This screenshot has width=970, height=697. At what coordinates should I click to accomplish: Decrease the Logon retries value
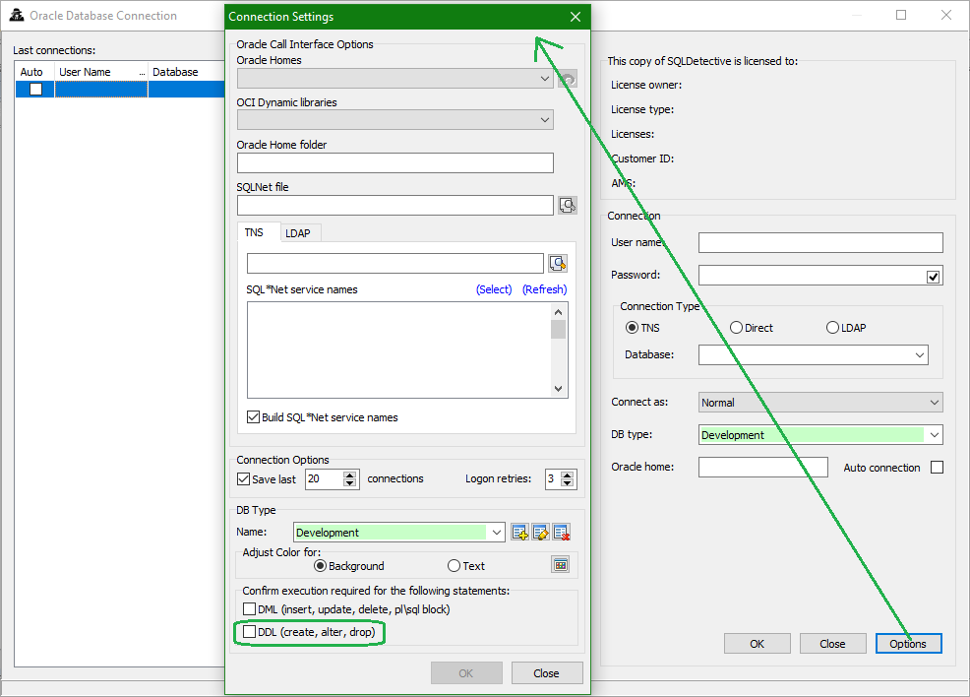(567, 483)
